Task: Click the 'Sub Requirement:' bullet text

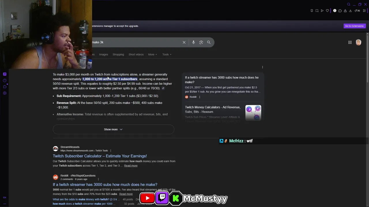Action: click(x=69, y=96)
